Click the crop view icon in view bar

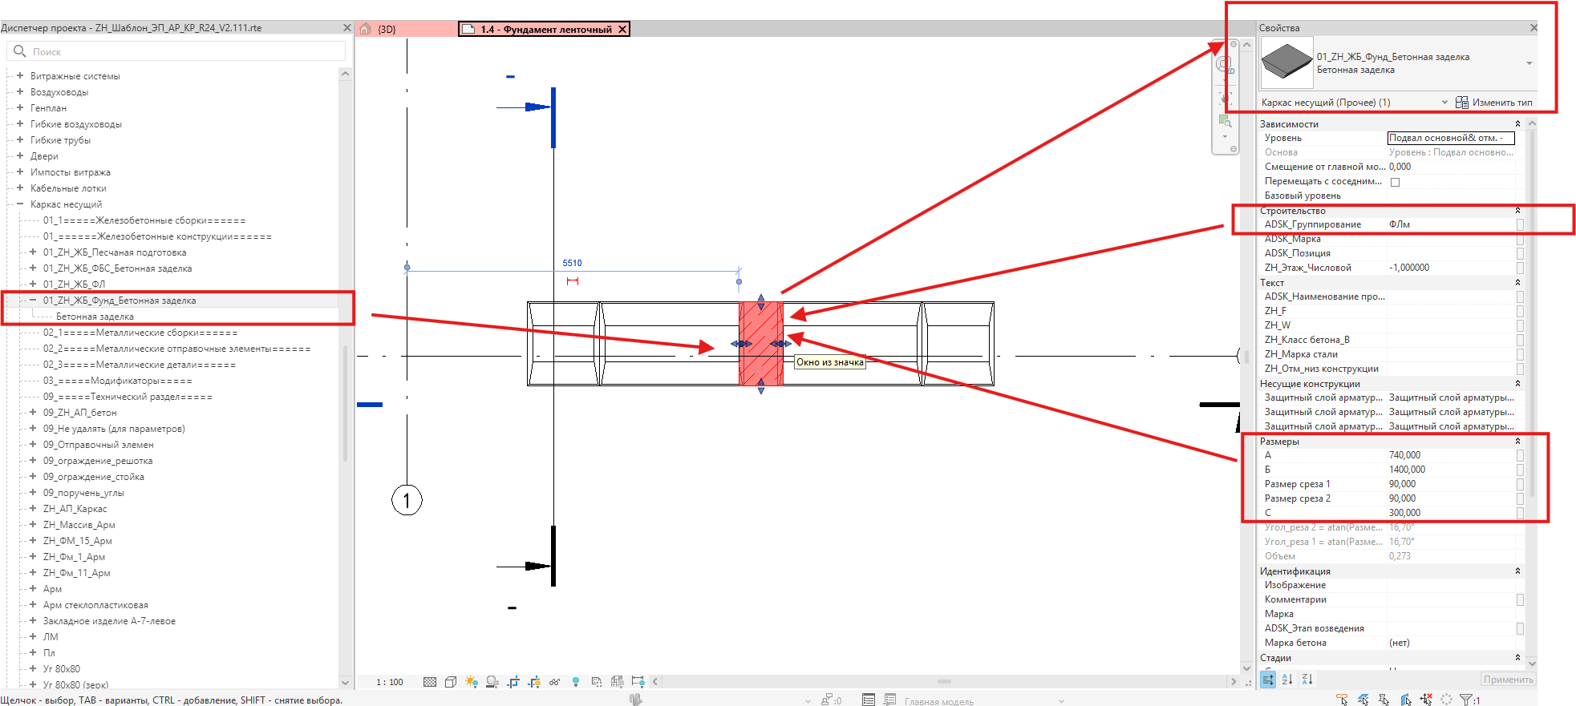pos(513,682)
